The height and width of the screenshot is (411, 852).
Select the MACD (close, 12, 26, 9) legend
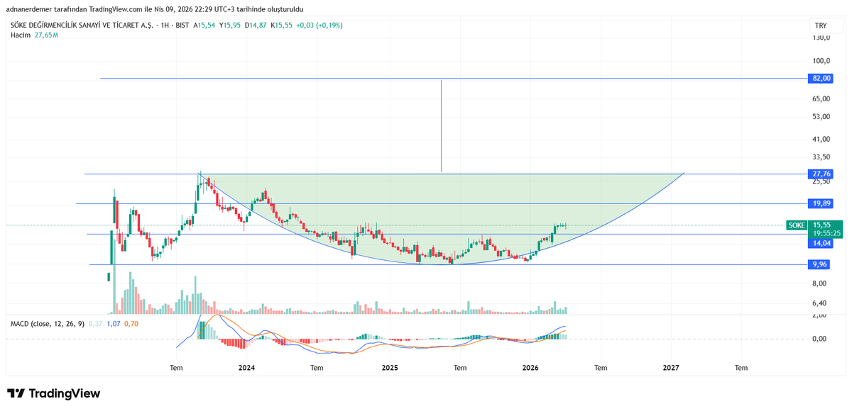(48, 323)
